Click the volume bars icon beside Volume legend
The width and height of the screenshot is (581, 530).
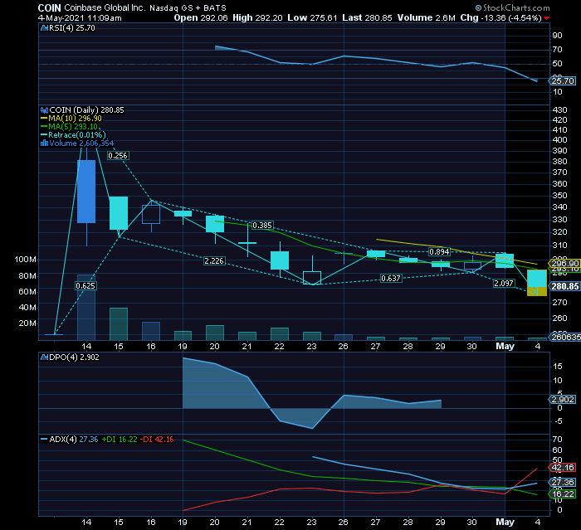pyautogui.click(x=45, y=143)
